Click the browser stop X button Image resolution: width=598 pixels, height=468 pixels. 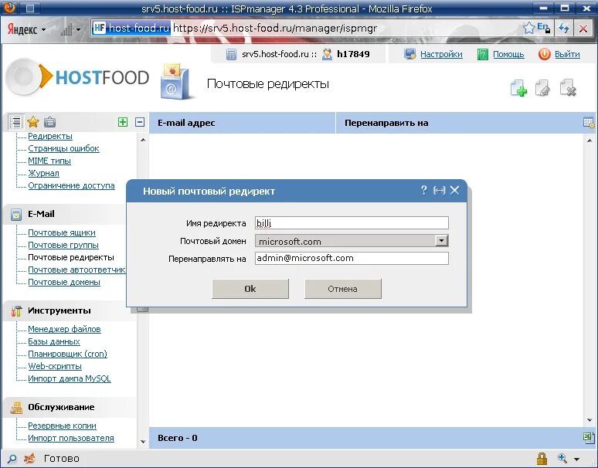click(583, 29)
